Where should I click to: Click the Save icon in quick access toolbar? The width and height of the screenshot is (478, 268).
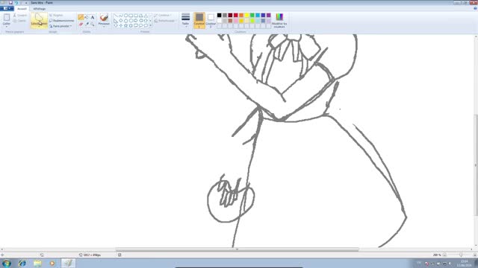[10, 2]
